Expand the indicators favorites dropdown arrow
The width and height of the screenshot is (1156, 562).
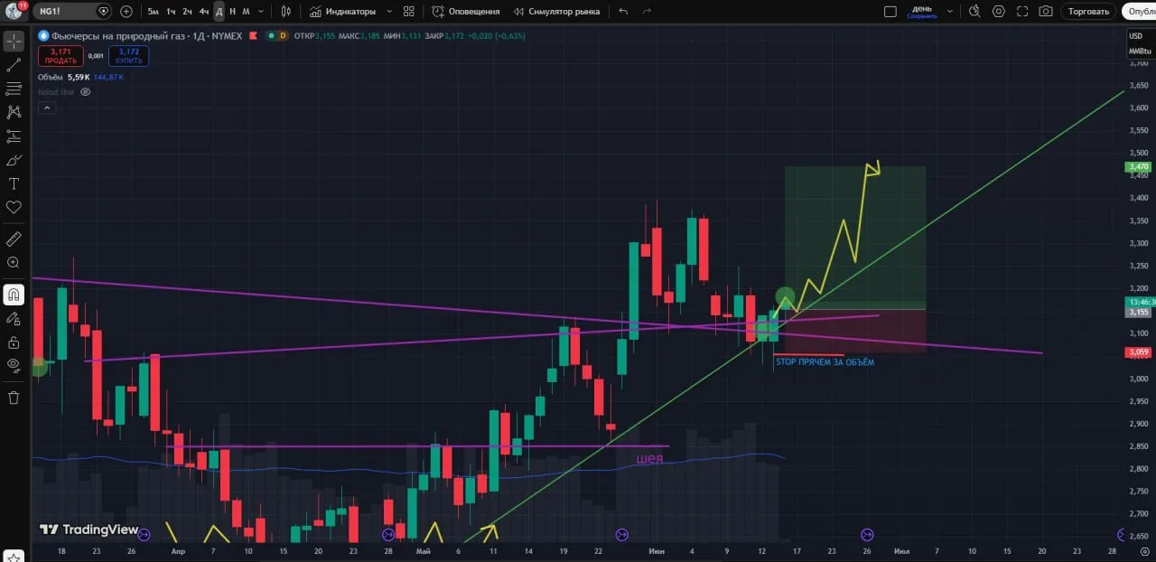click(x=389, y=12)
